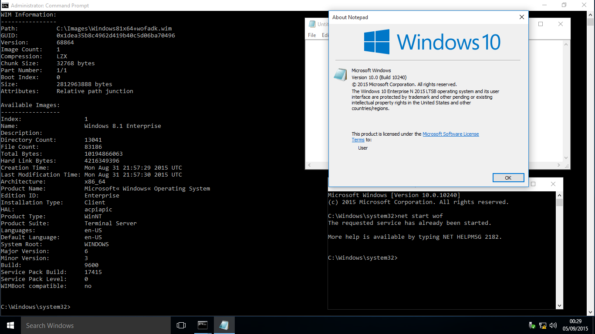
Task: Switch to Command Prompt via taskbar icon
Action: pos(203,325)
